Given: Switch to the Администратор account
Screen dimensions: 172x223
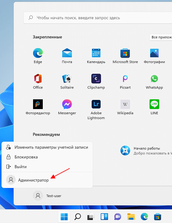Looking at the screenshot, I should coord(47,180).
